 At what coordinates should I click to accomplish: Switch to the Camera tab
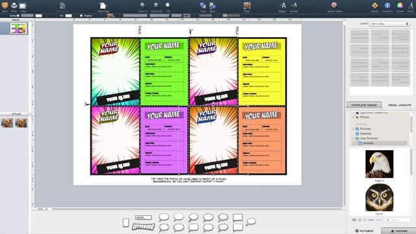pos(399,231)
